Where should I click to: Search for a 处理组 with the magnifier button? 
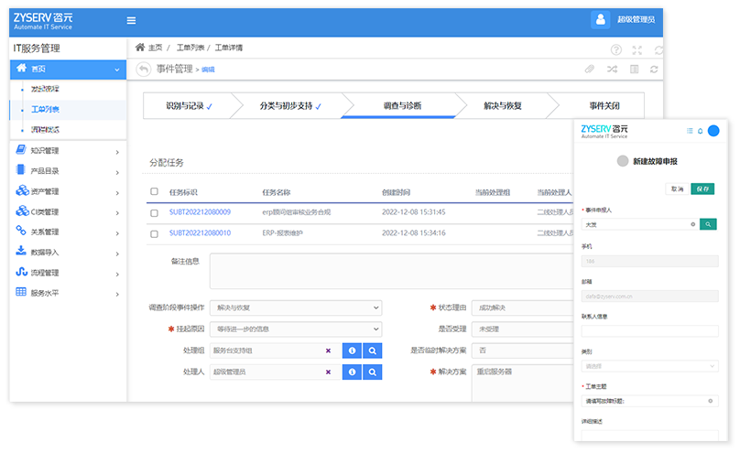point(373,351)
